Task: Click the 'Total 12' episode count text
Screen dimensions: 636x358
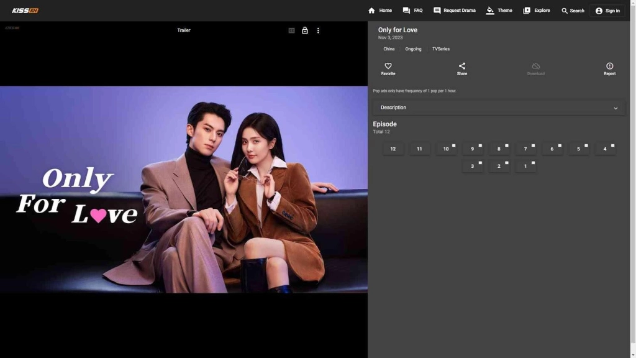Action: pos(381,132)
